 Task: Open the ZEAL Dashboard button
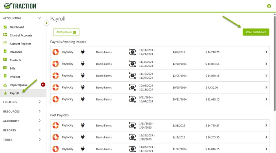point(256,32)
